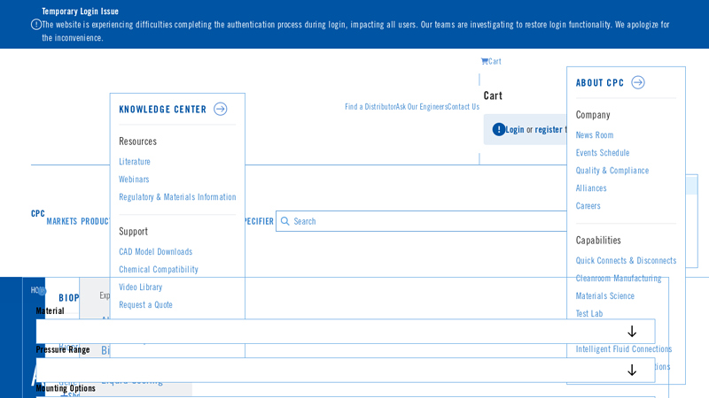Open Quality & Compliance page
Screen dimensions: 709x398
(612, 171)
